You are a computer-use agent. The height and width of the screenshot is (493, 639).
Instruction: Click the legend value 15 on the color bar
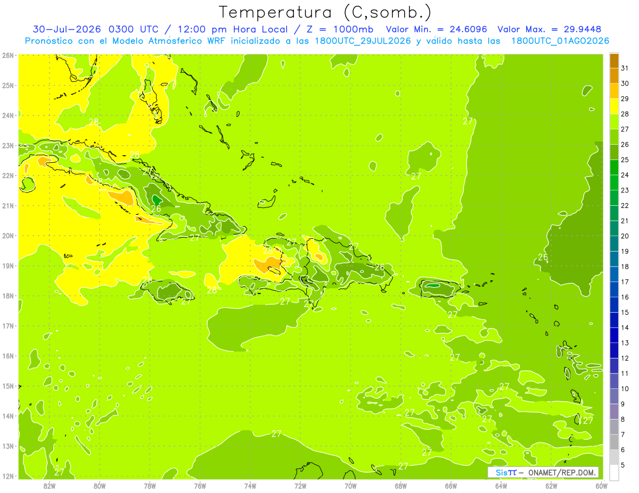click(625, 312)
